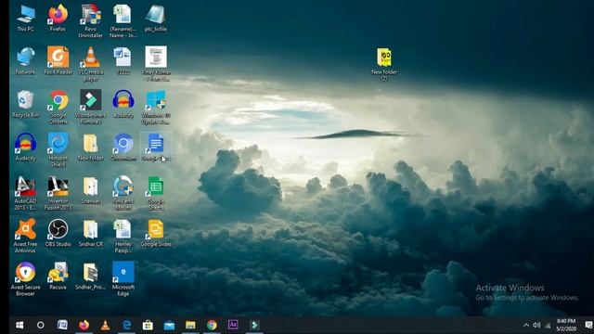Launch Avast Secure Browser

pos(25,279)
